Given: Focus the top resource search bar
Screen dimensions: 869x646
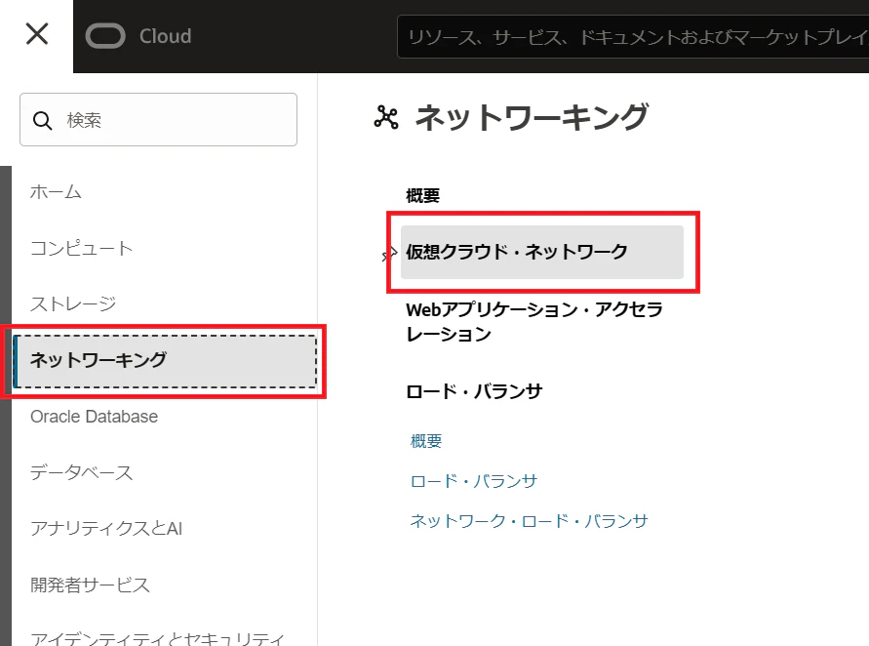Looking at the screenshot, I should tap(633, 37).
